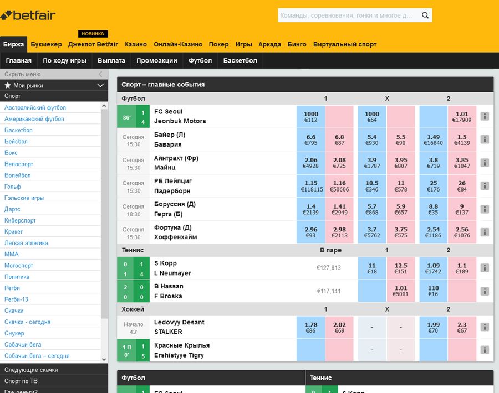
Task: Switch to the Биржа tab
Action: [x=13, y=44]
